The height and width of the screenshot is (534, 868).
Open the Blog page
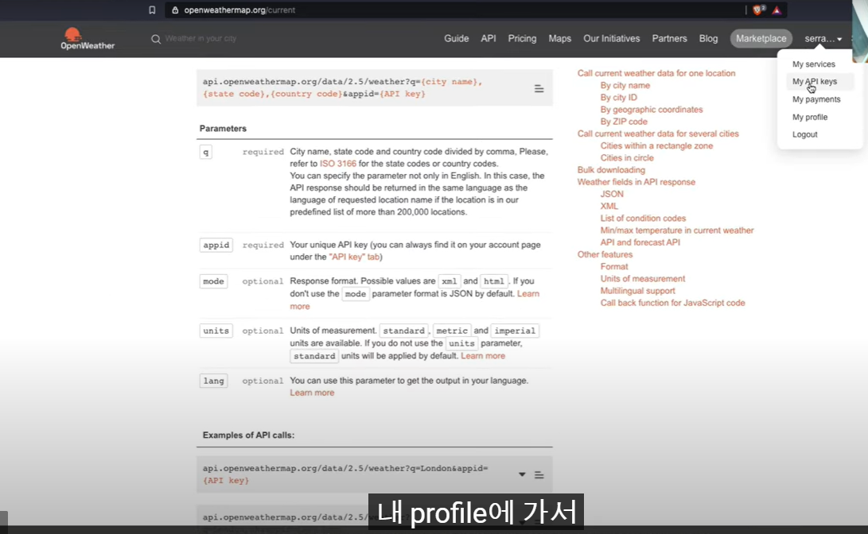pyautogui.click(x=708, y=39)
